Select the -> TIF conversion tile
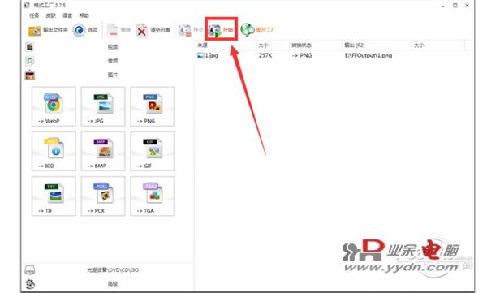This screenshot has height=293, width=487. pyautogui.click(x=54, y=196)
